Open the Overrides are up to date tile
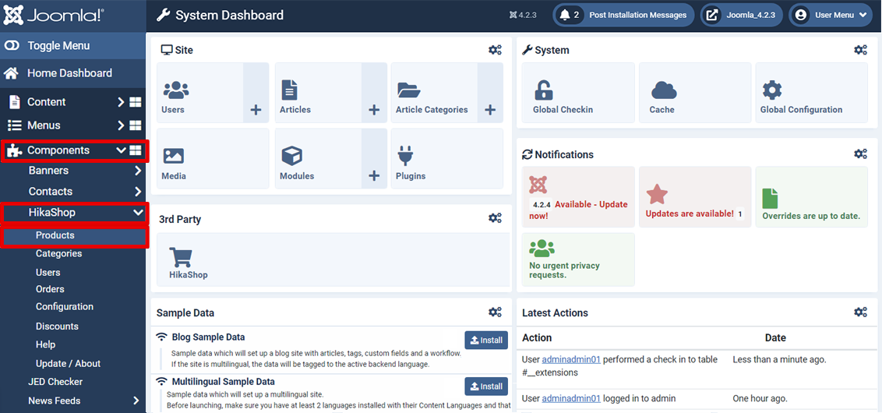The height and width of the screenshot is (413, 882). [x=812, y=197]
